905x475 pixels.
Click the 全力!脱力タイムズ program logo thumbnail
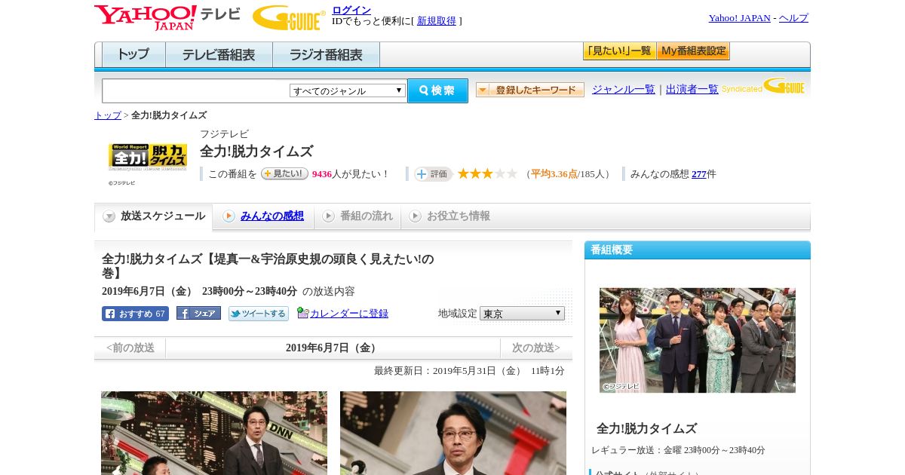point(148,158)
